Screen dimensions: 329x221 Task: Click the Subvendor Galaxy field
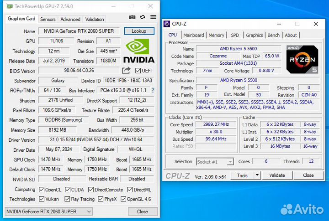coord(58,81)
